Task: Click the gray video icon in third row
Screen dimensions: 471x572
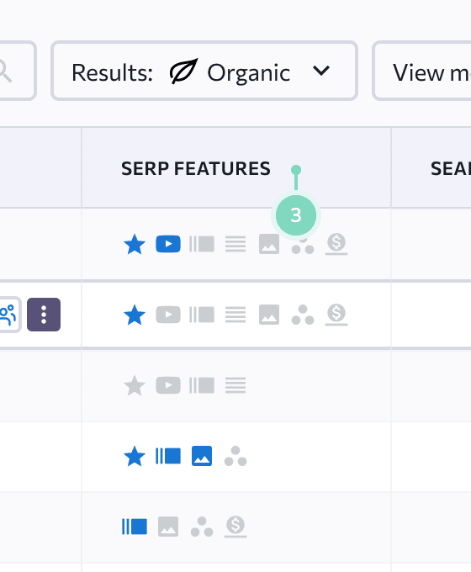Action: coord(168,385)
